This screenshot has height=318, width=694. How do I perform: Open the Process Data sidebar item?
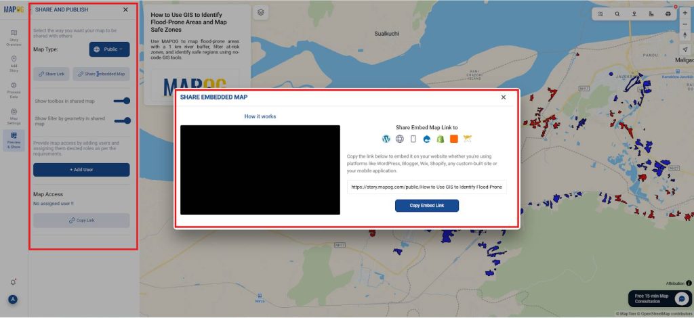point(14,91)
